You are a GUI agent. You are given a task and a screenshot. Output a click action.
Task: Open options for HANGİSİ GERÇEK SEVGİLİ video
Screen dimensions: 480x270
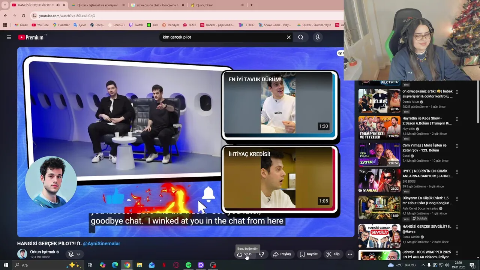(x=457, y=227)
